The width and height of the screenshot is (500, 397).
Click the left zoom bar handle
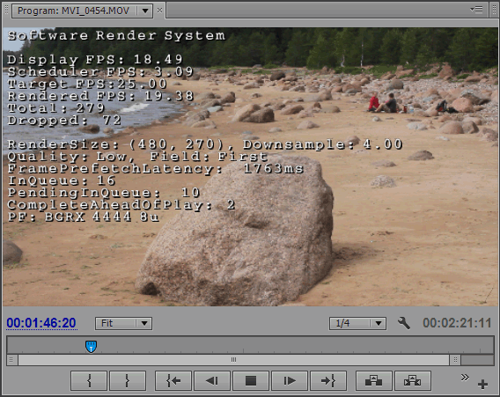tap(11, 360)
